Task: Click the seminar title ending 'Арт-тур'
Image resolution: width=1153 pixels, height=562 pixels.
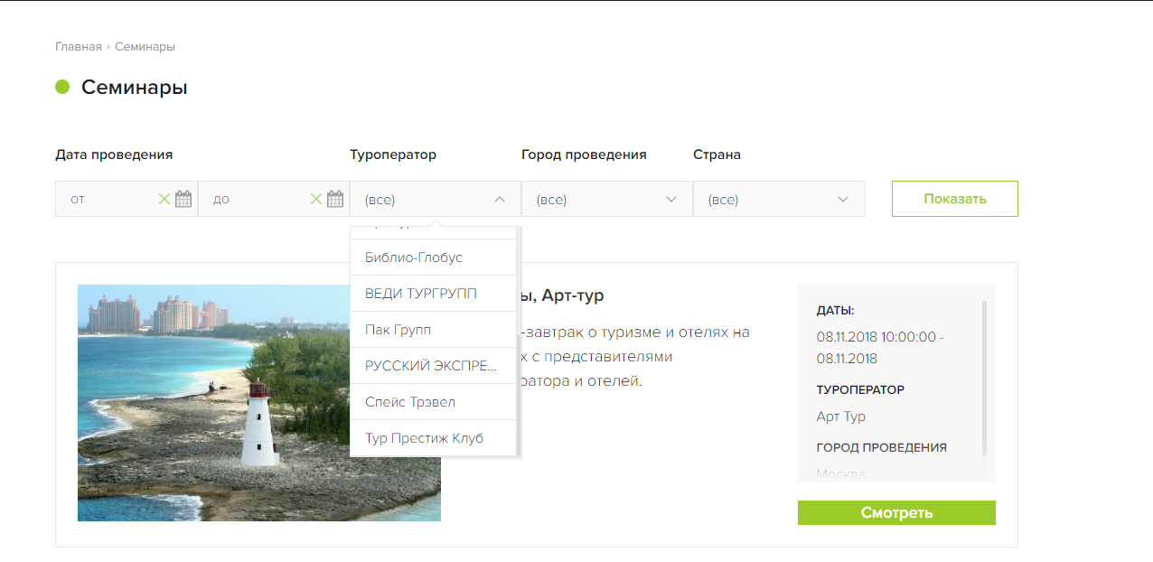Action: [x=563, y=295]
